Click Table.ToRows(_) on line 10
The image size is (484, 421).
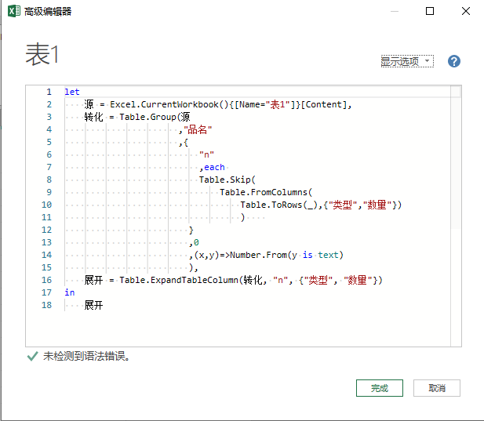point(281,205)
